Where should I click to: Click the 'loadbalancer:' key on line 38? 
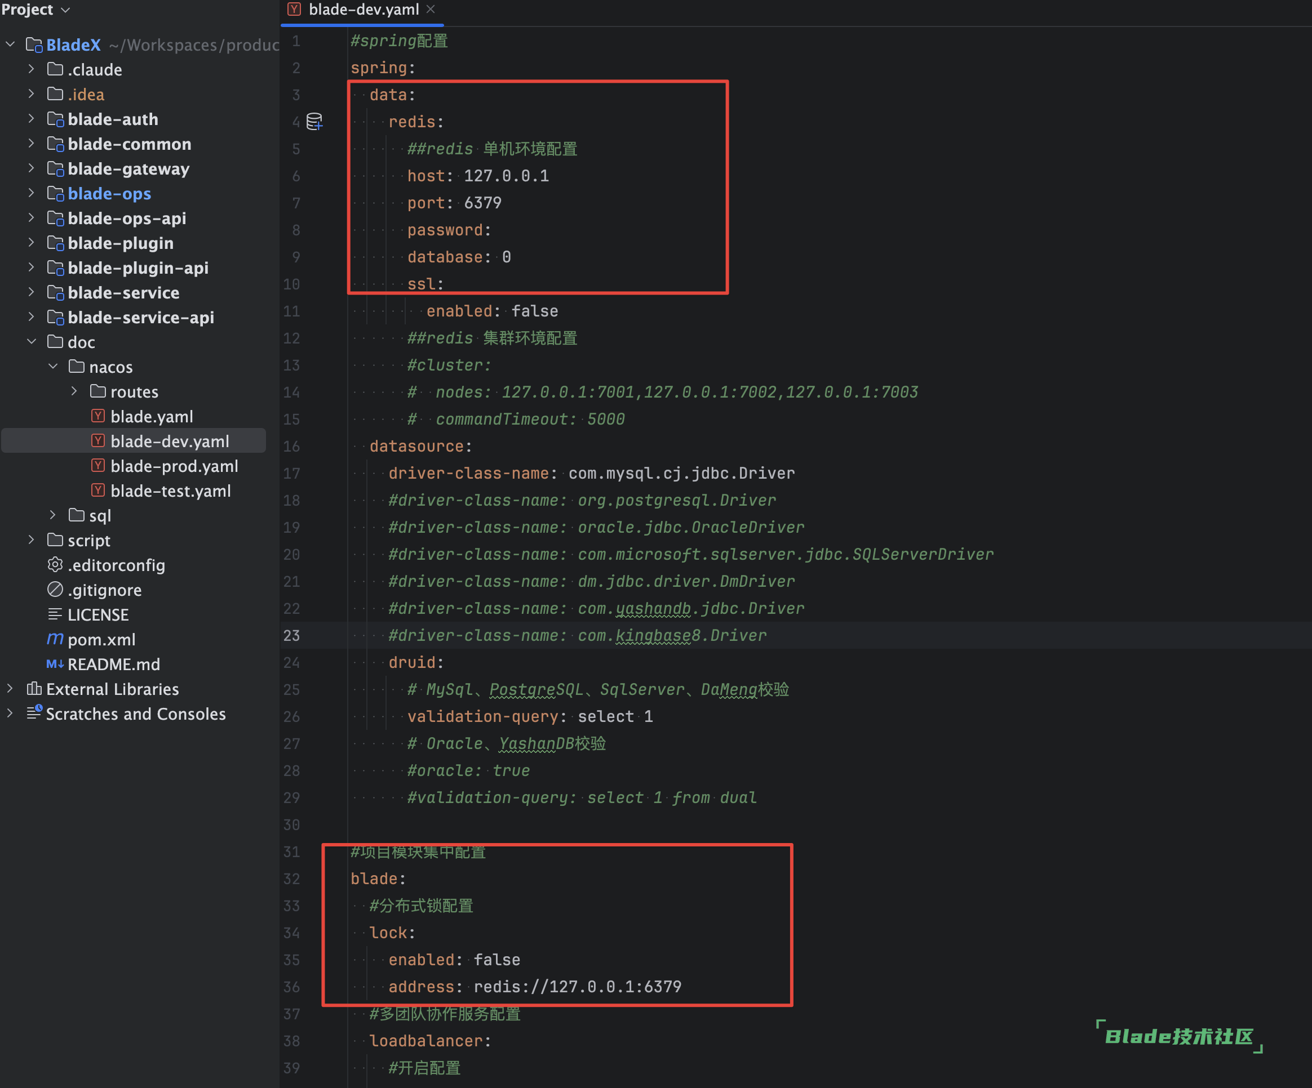tap(431, 1041)
